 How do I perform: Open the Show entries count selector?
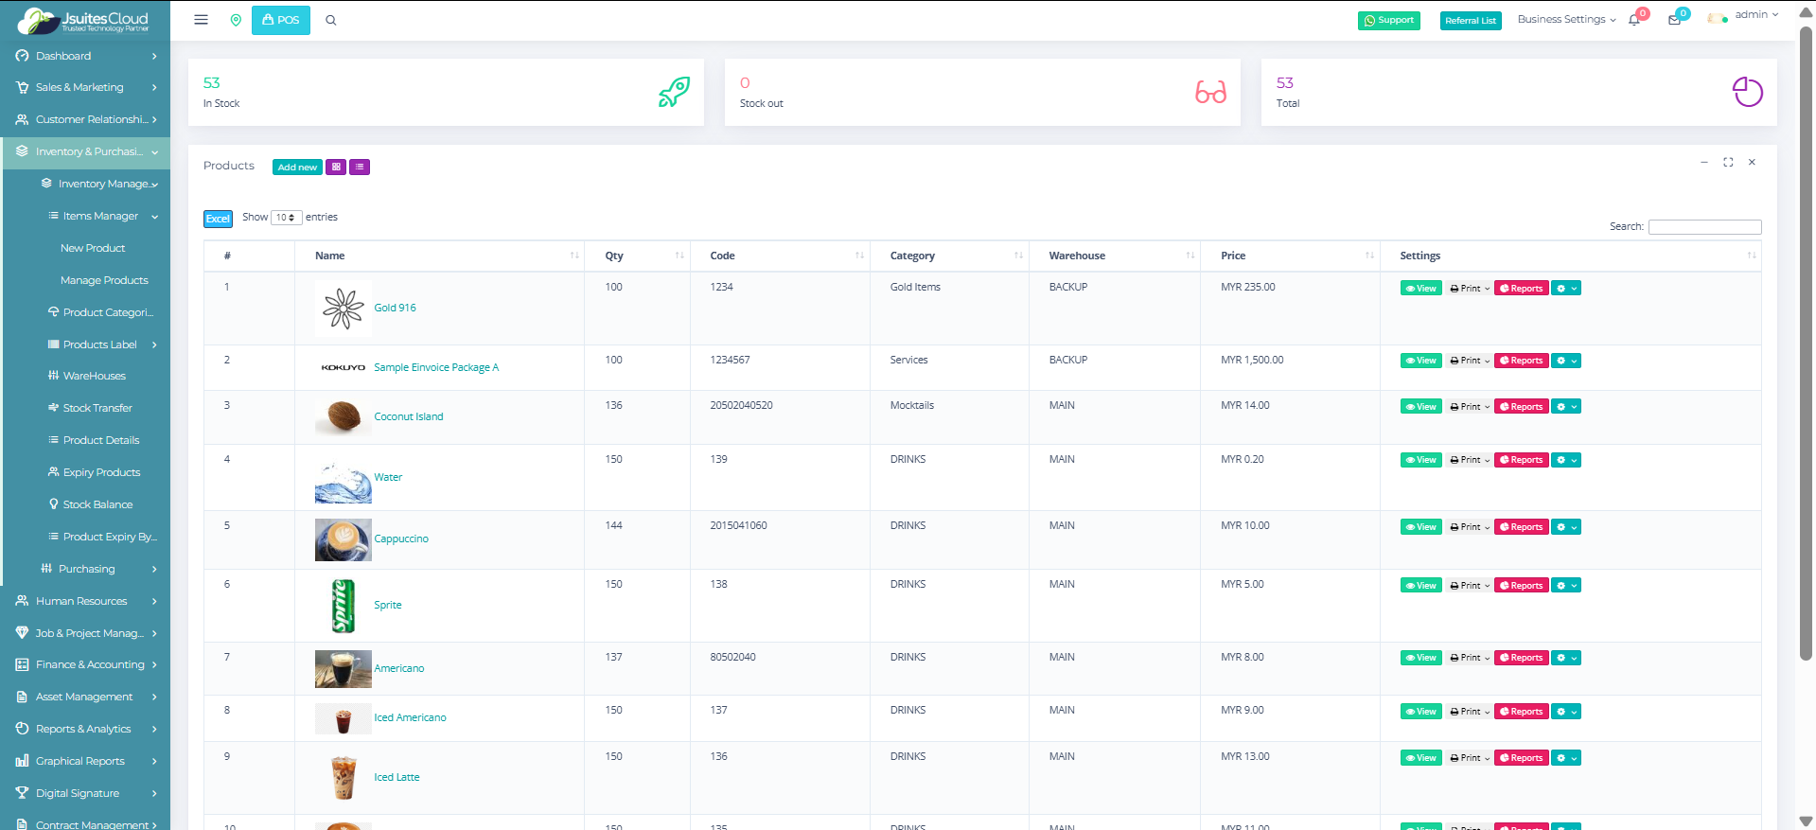pos(286,218)
